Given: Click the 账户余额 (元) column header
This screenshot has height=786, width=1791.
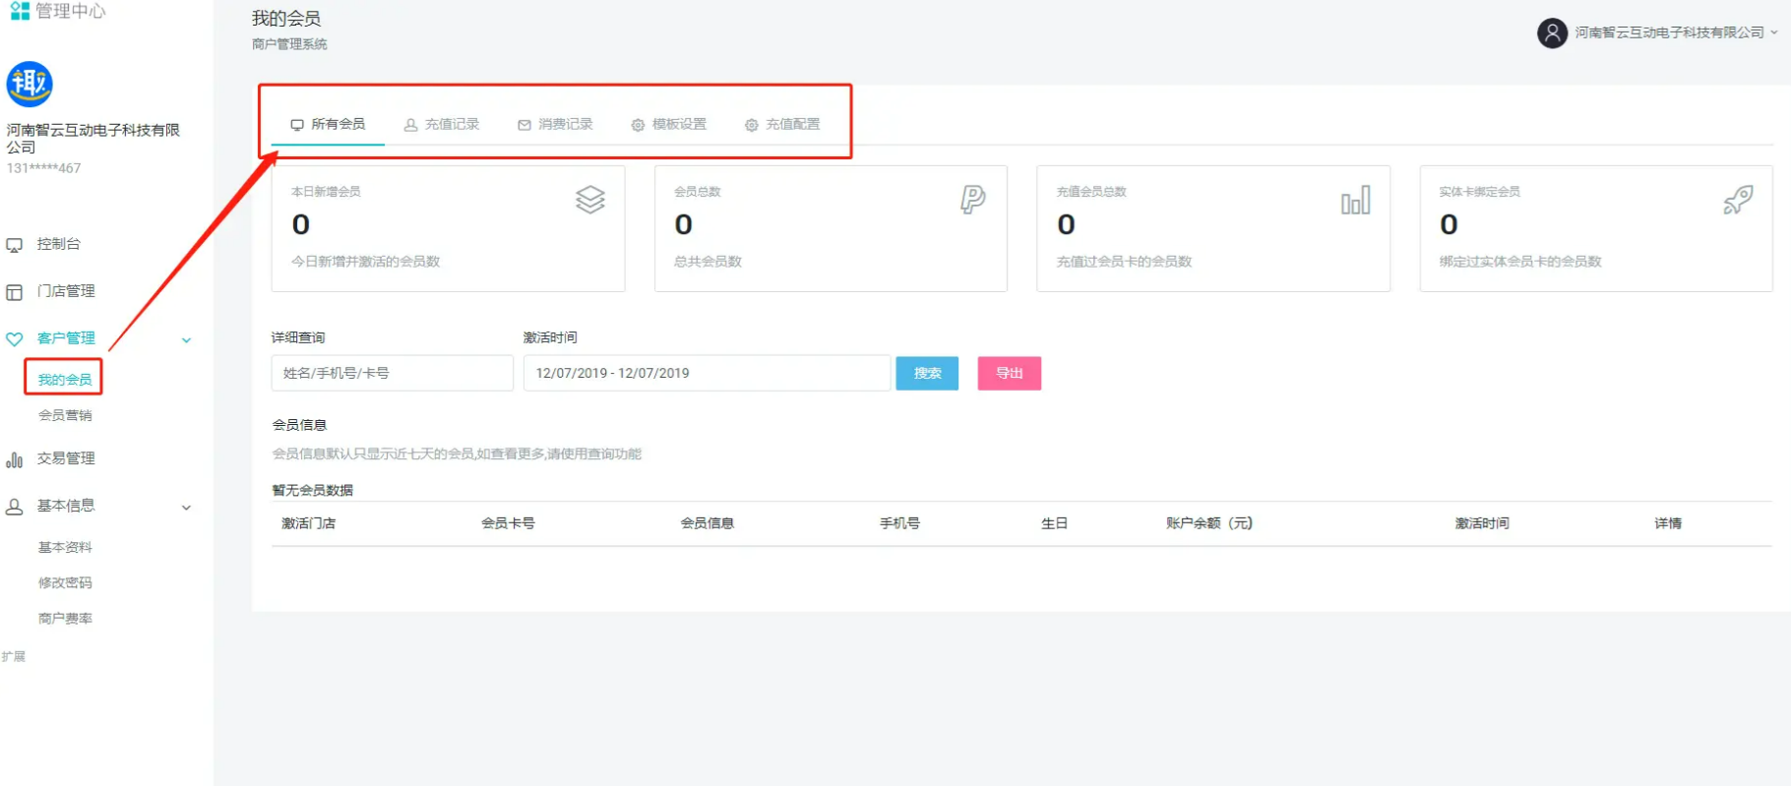Looking at the screenshot, I should [1209, 523].
